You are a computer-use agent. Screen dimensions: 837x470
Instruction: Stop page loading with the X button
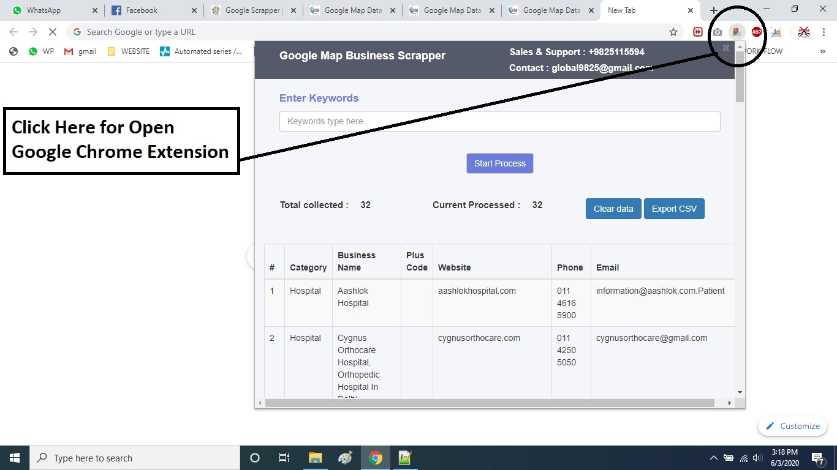(53, 32)
